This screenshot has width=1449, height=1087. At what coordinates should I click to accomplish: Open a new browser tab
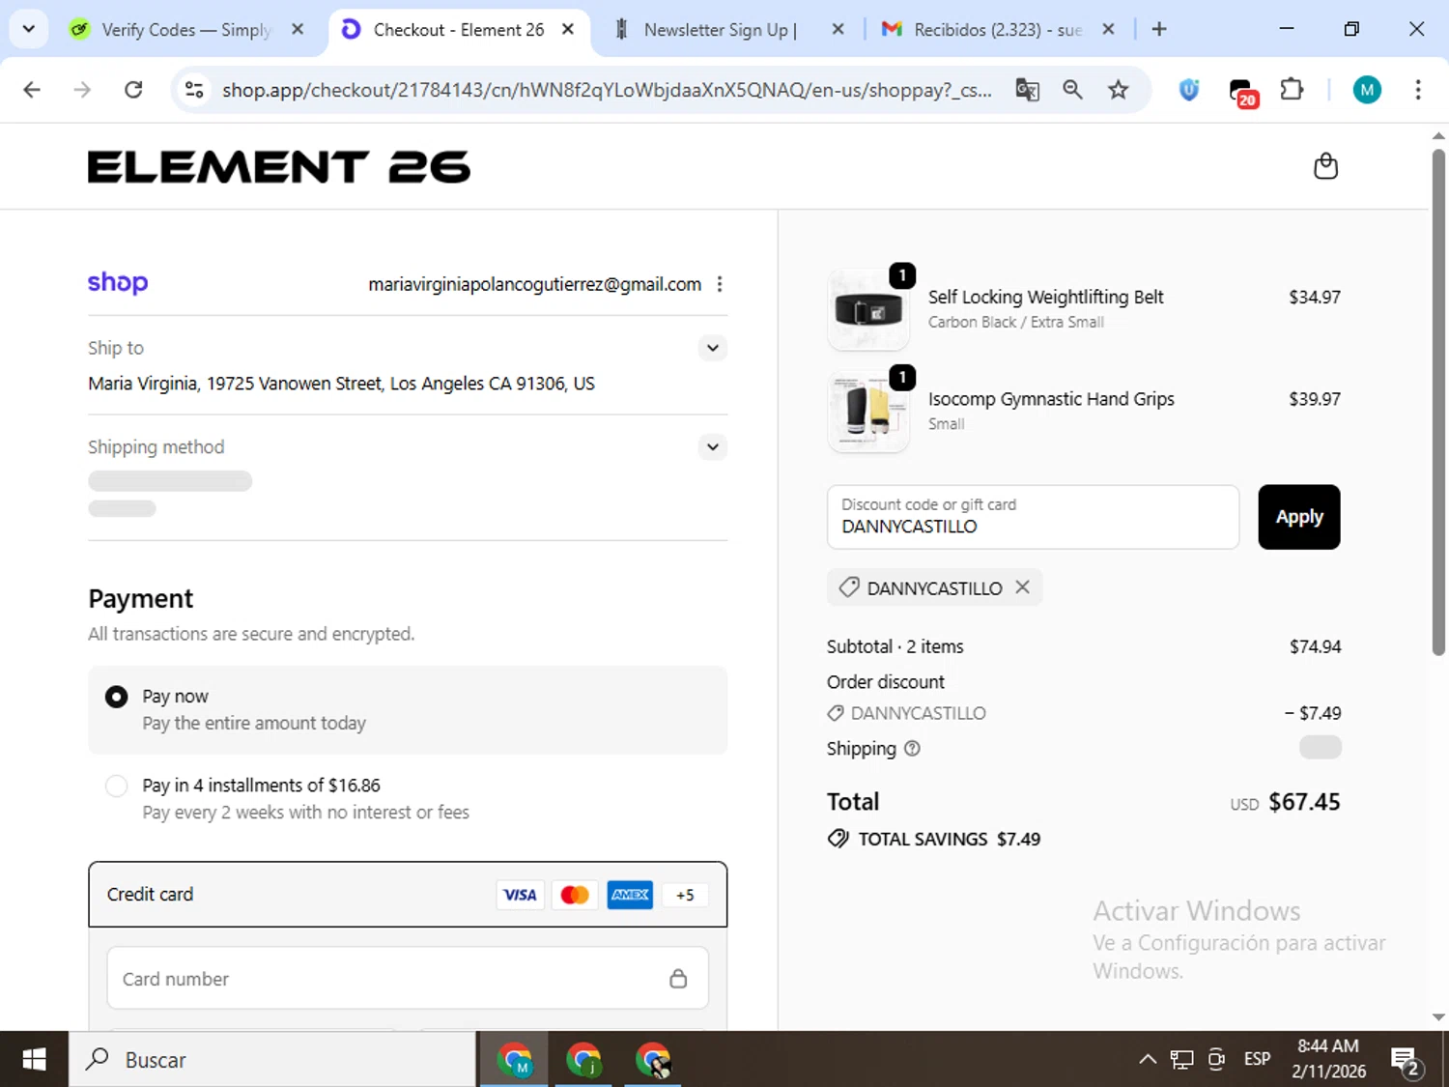point(1159,29)
